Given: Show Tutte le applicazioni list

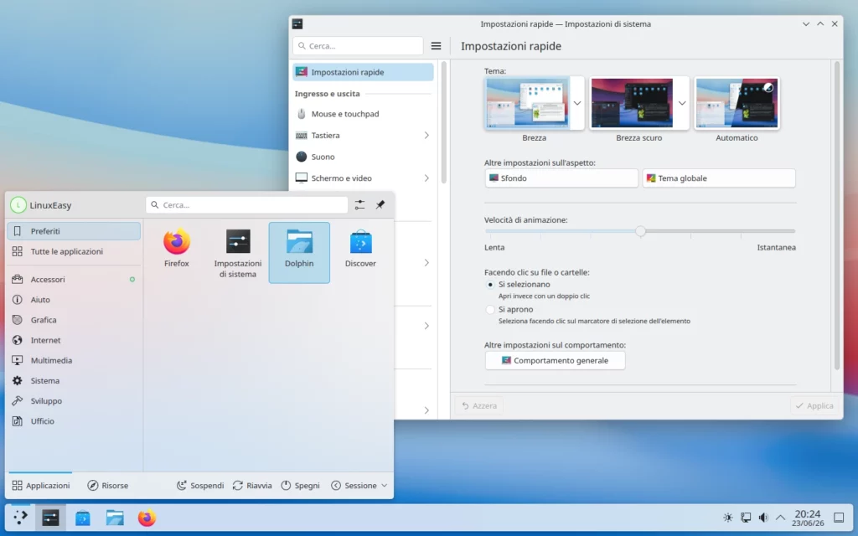Looking at the screenshot, I should 74,251.
